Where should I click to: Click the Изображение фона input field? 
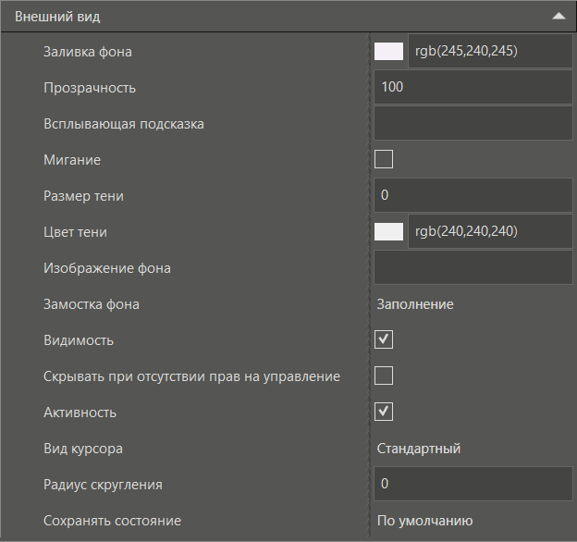472,268
